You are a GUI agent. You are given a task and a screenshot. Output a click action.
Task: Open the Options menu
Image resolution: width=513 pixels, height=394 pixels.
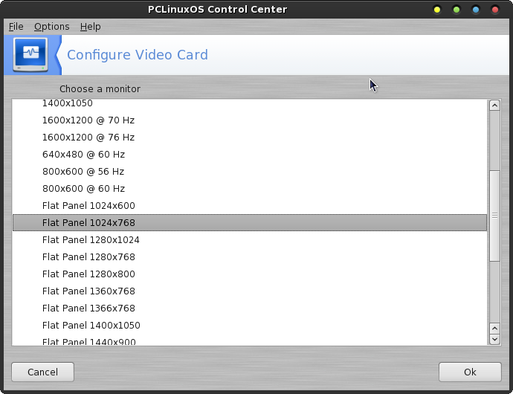52,27
